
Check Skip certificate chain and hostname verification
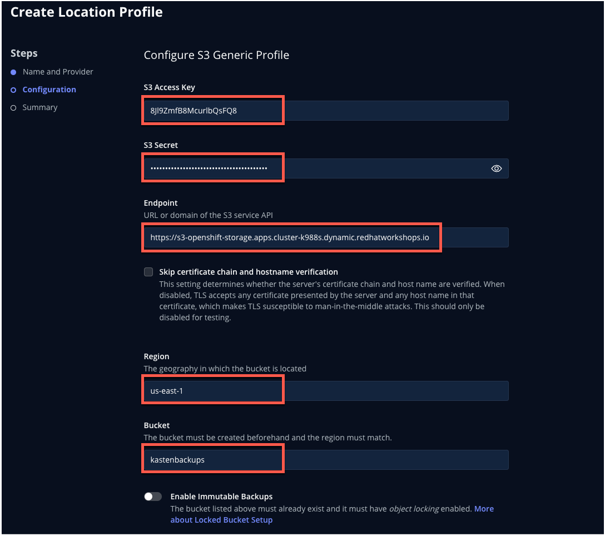tap(148, 272)
